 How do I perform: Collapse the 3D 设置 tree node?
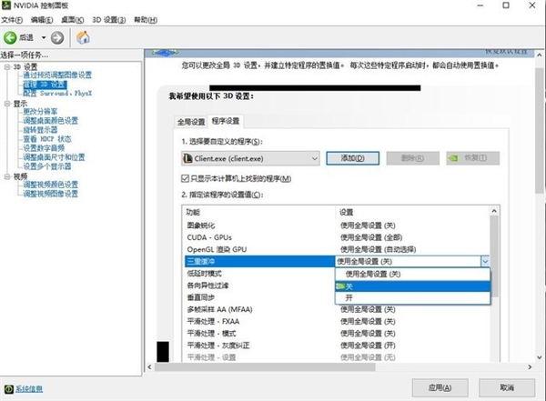[x=7, y=67]
